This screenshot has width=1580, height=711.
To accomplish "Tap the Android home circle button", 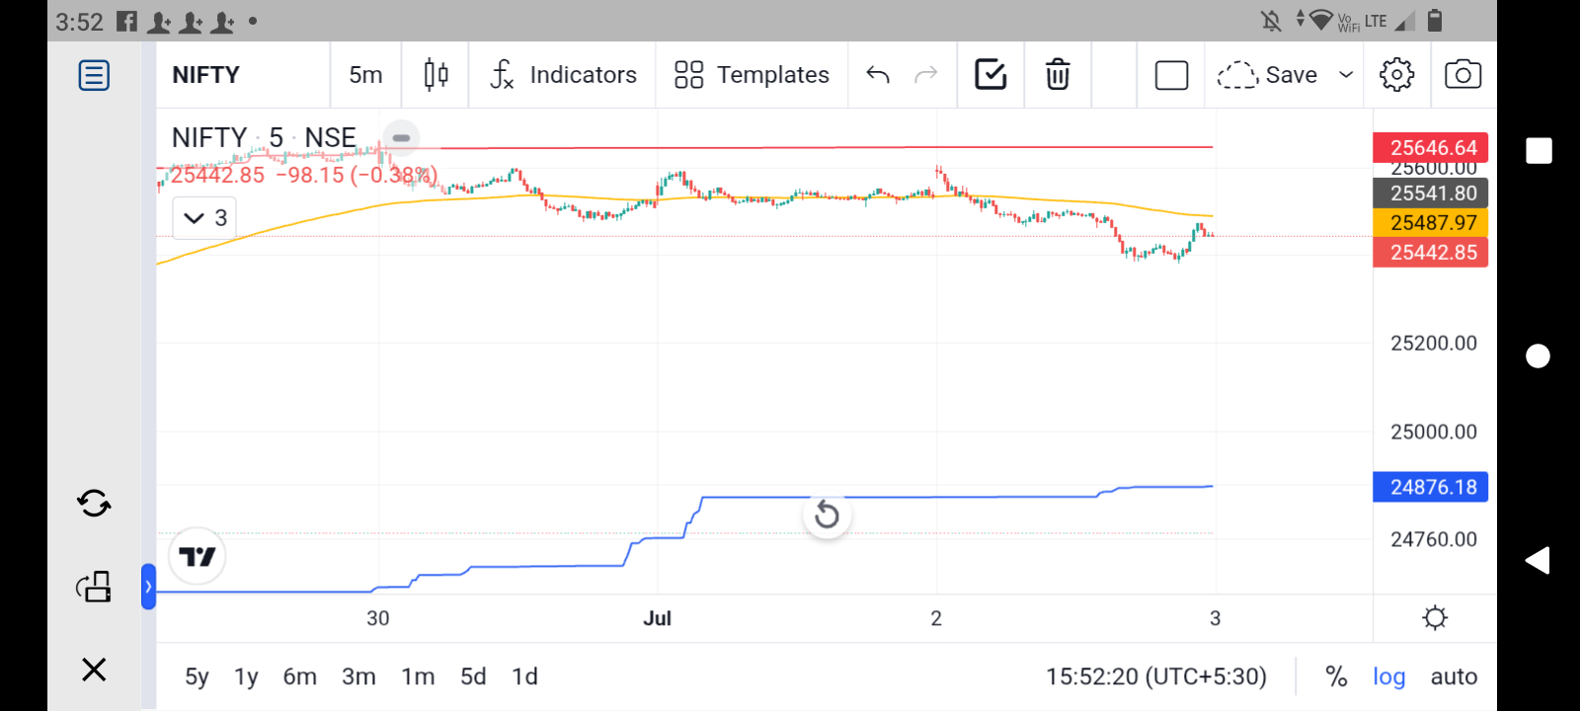I will (x=1539, y=355).
